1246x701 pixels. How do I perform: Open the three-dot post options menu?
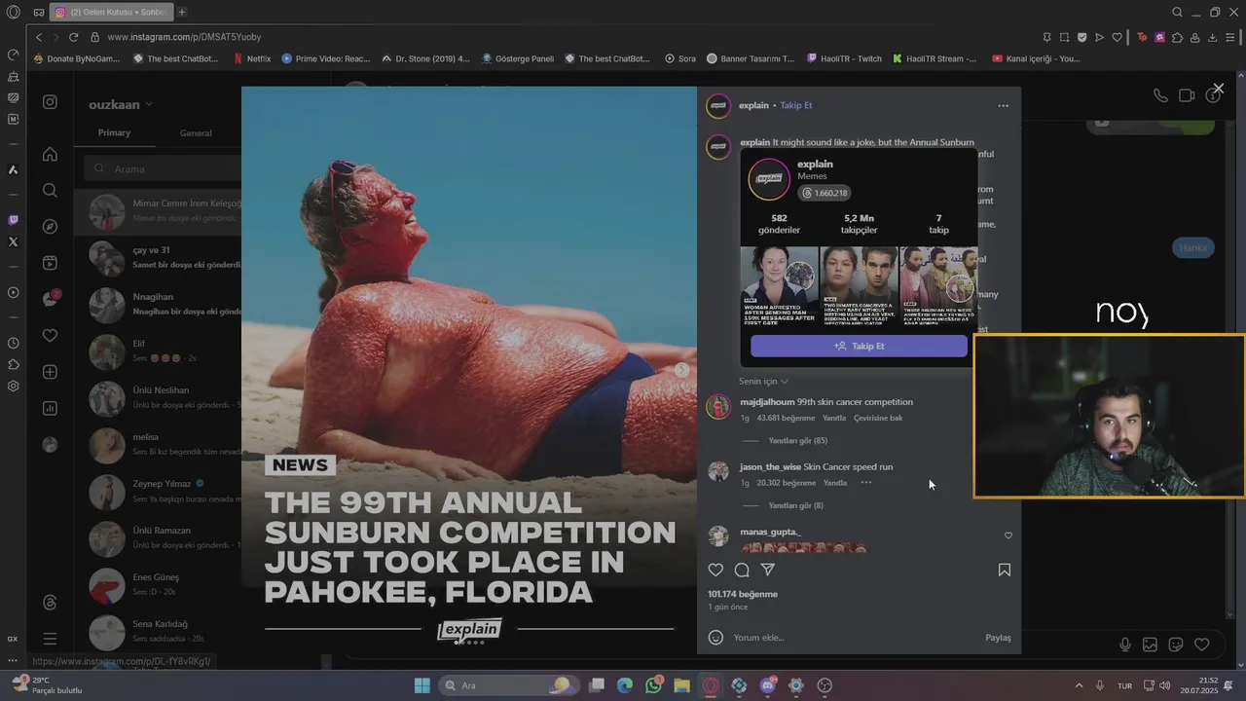[x=1003, y=105]
